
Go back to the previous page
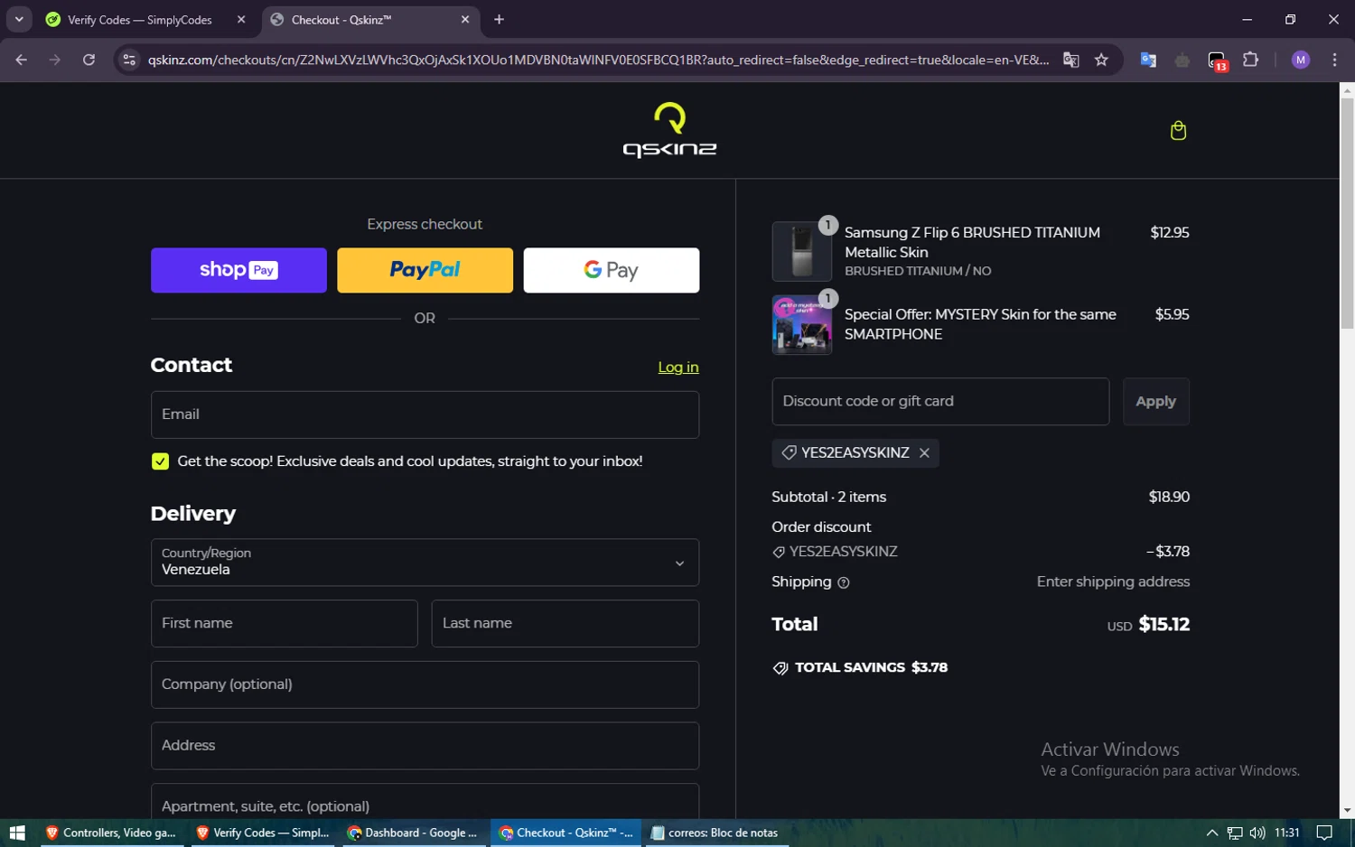click(x=21, y=60)
